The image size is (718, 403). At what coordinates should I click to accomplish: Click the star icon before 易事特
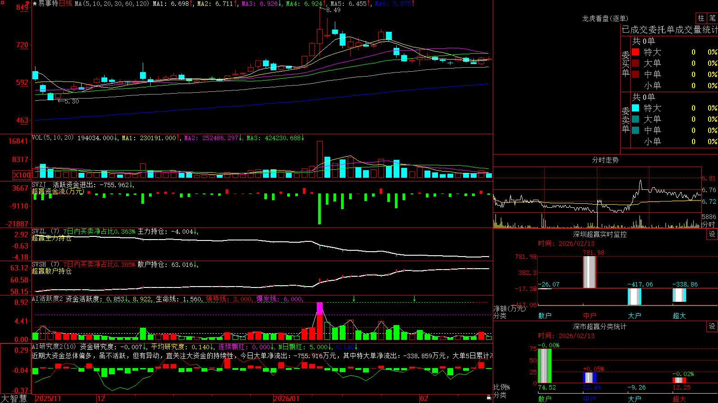point(35,4)
